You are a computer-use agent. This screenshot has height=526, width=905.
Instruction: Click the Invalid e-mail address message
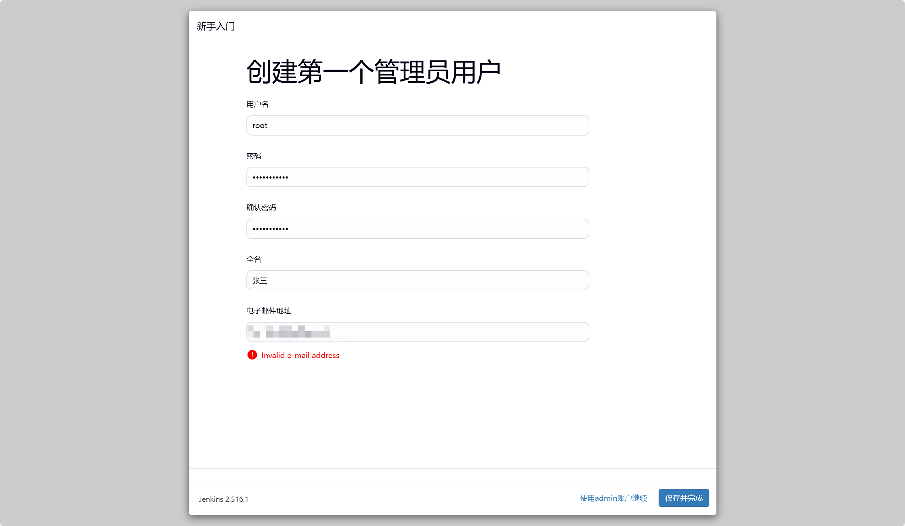tap(300, 355)
